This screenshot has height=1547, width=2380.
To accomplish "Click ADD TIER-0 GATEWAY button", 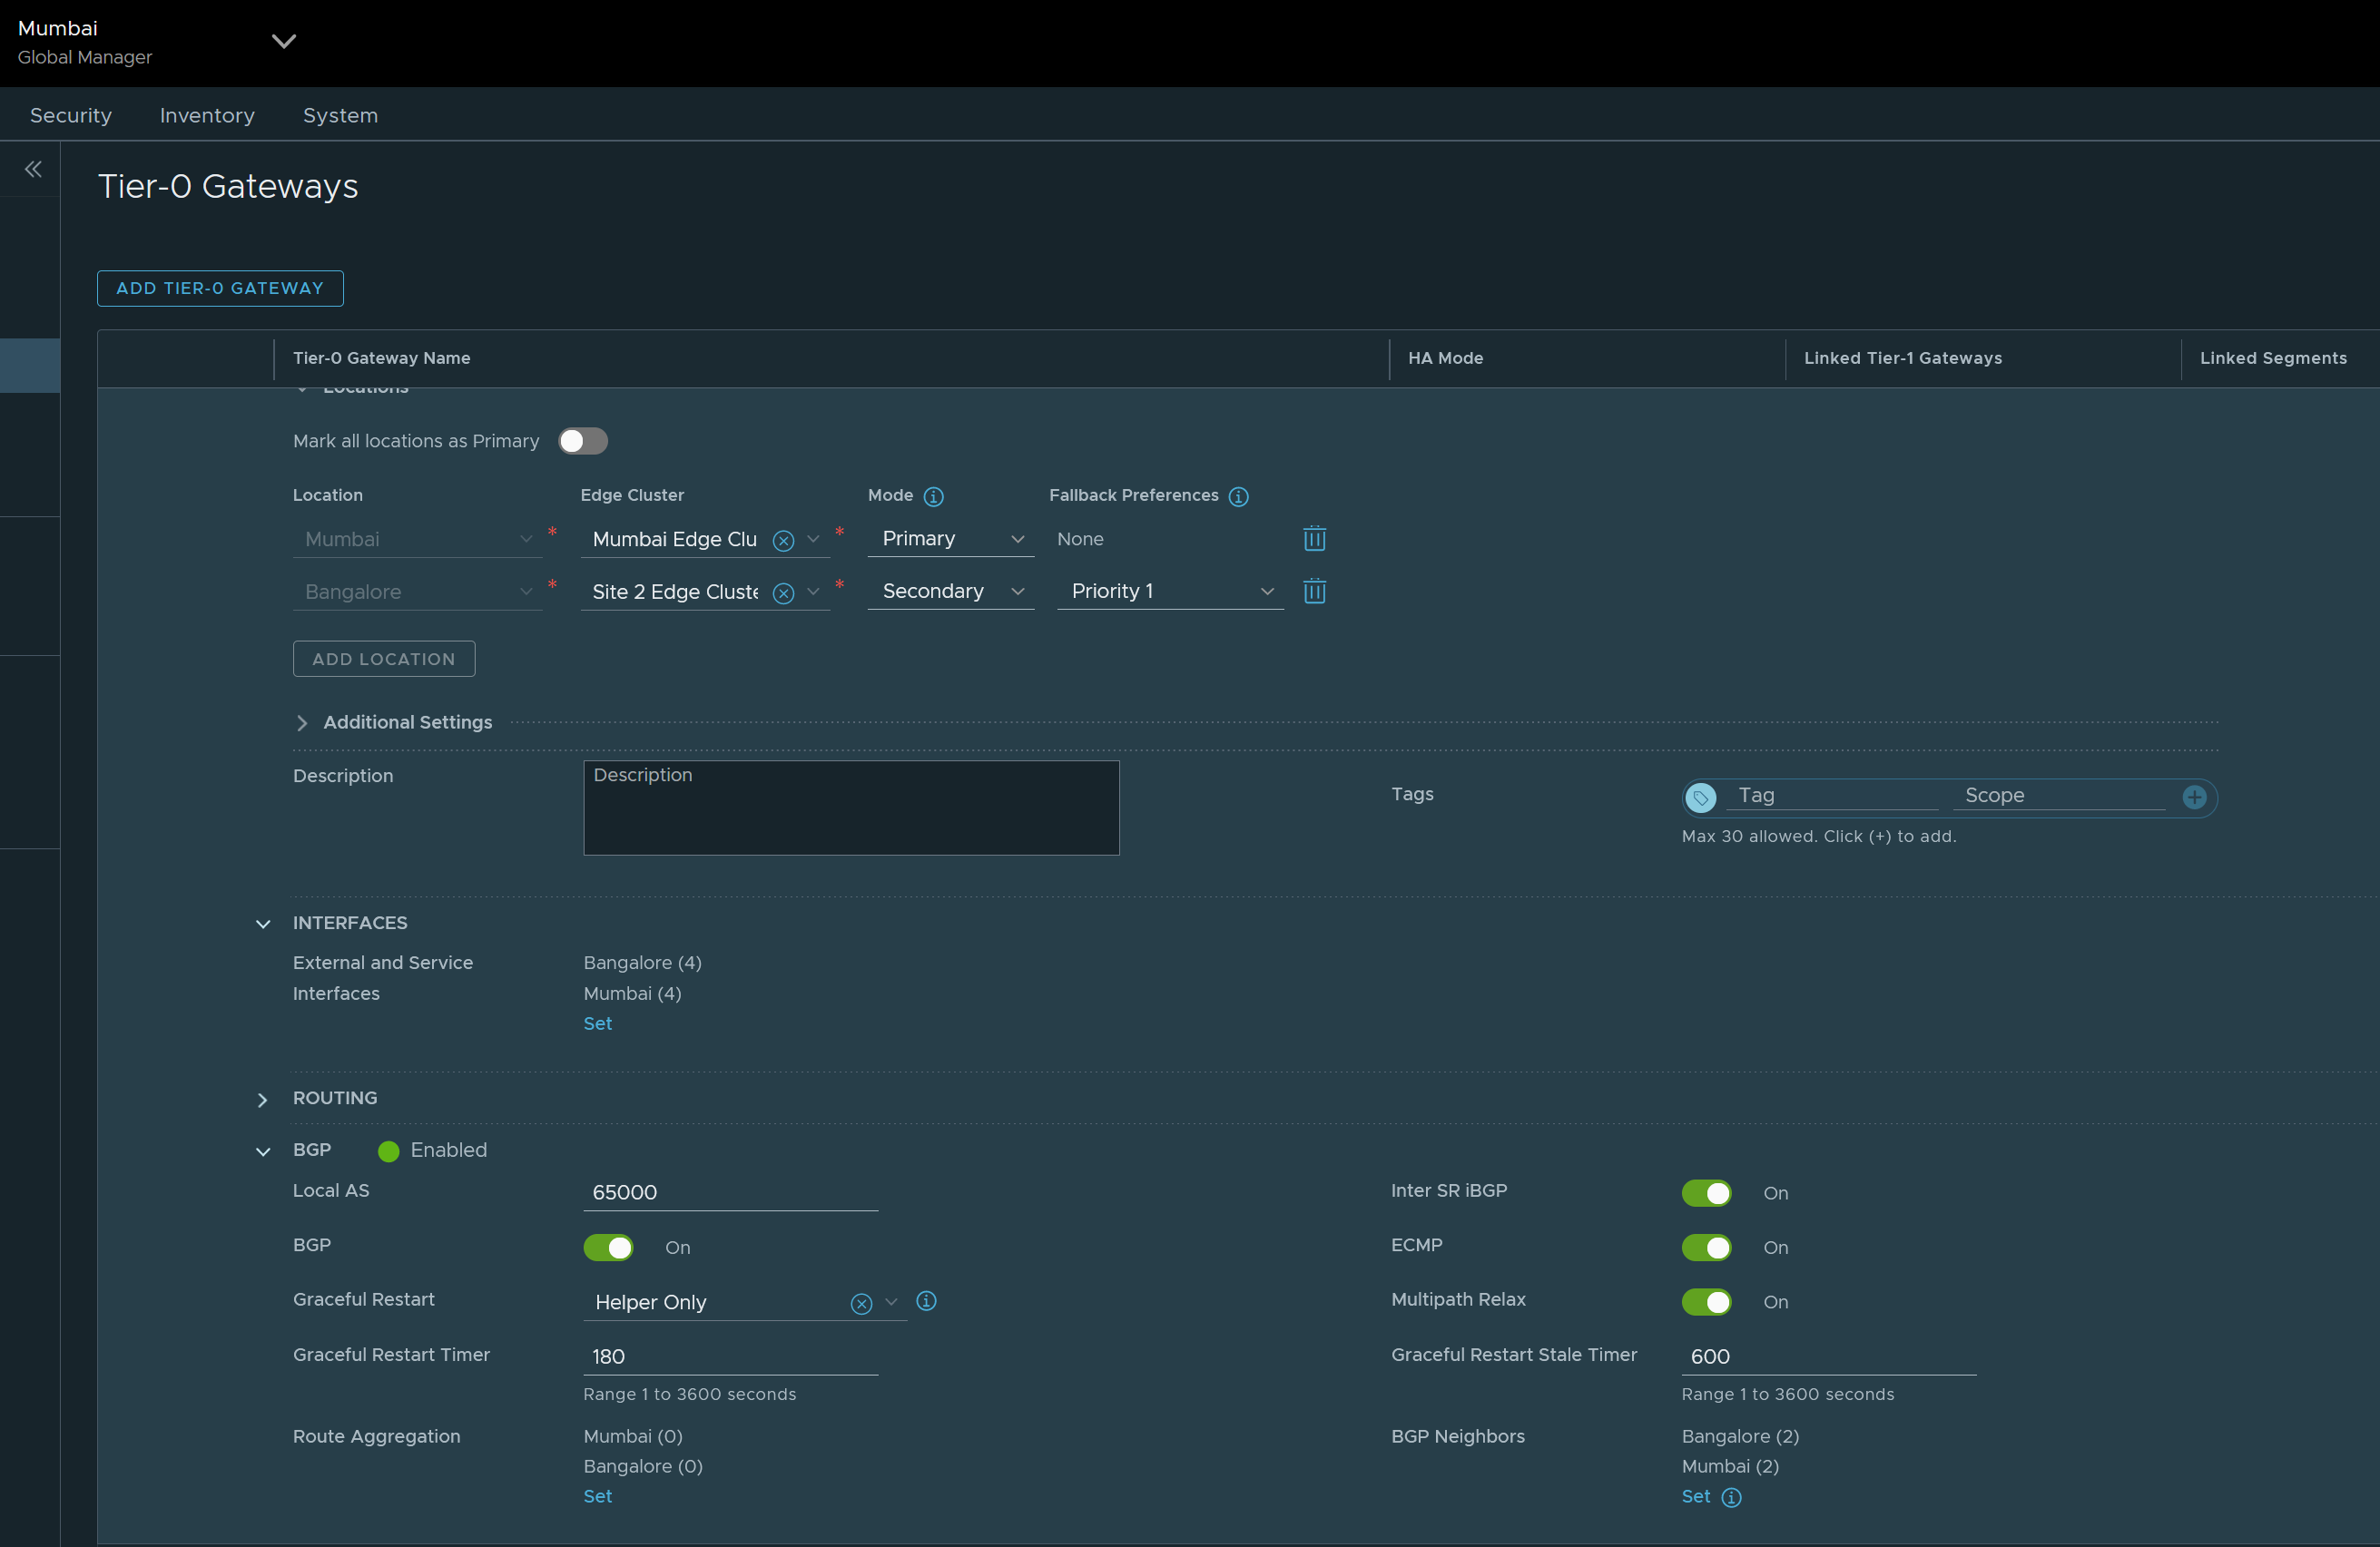I will 220,288.
